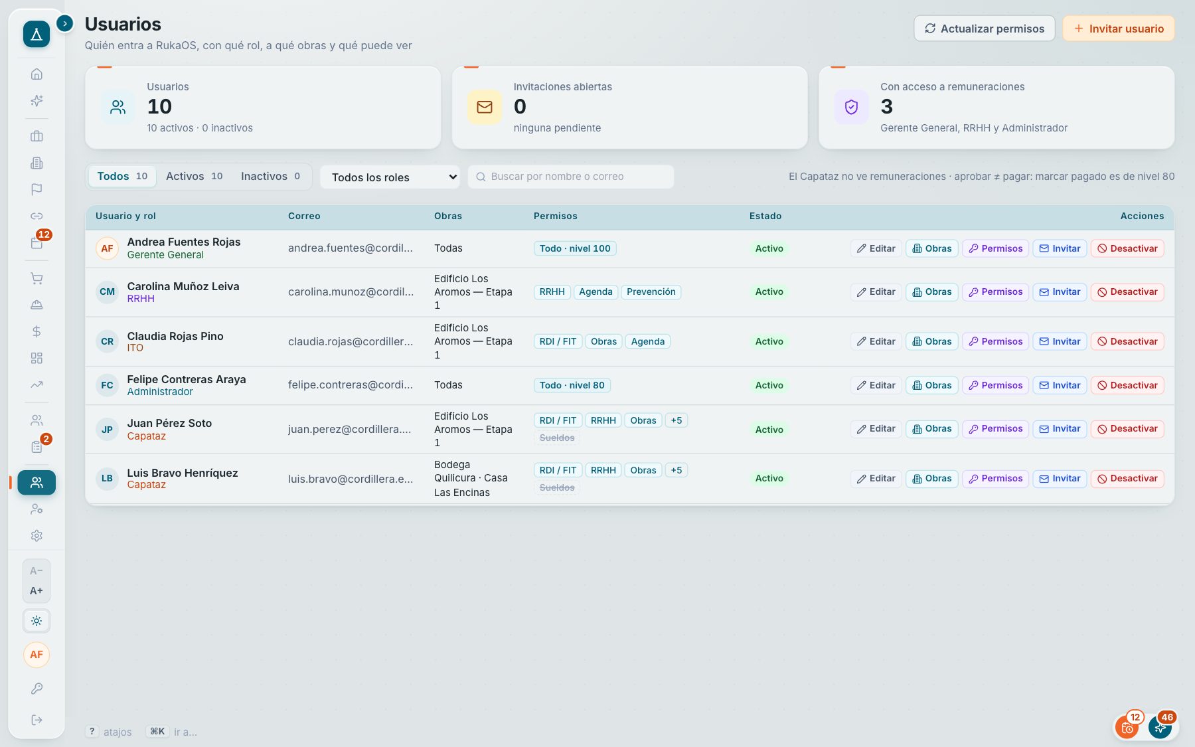Open the home icon in sidebar
1195x747 pixels.
37,74
